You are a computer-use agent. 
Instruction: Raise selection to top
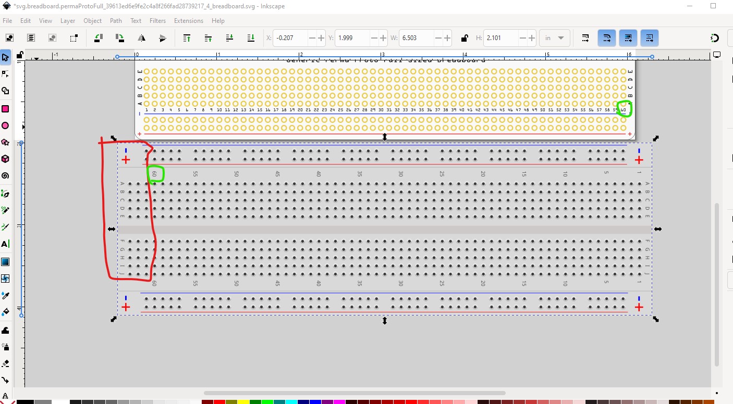(x=187, y=38)
